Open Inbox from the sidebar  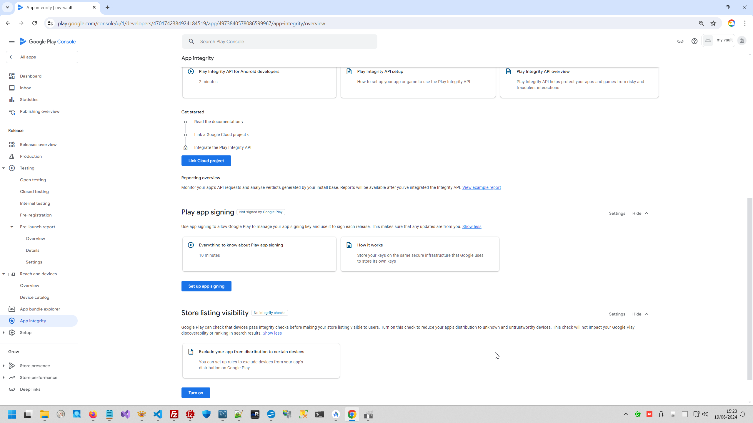click(x=25, y=88)
